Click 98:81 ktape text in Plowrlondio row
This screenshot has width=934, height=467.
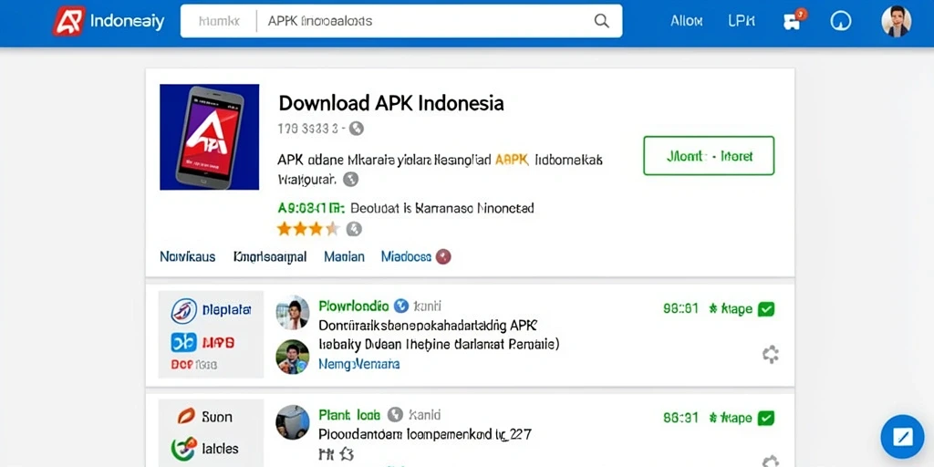pos(708,309)
